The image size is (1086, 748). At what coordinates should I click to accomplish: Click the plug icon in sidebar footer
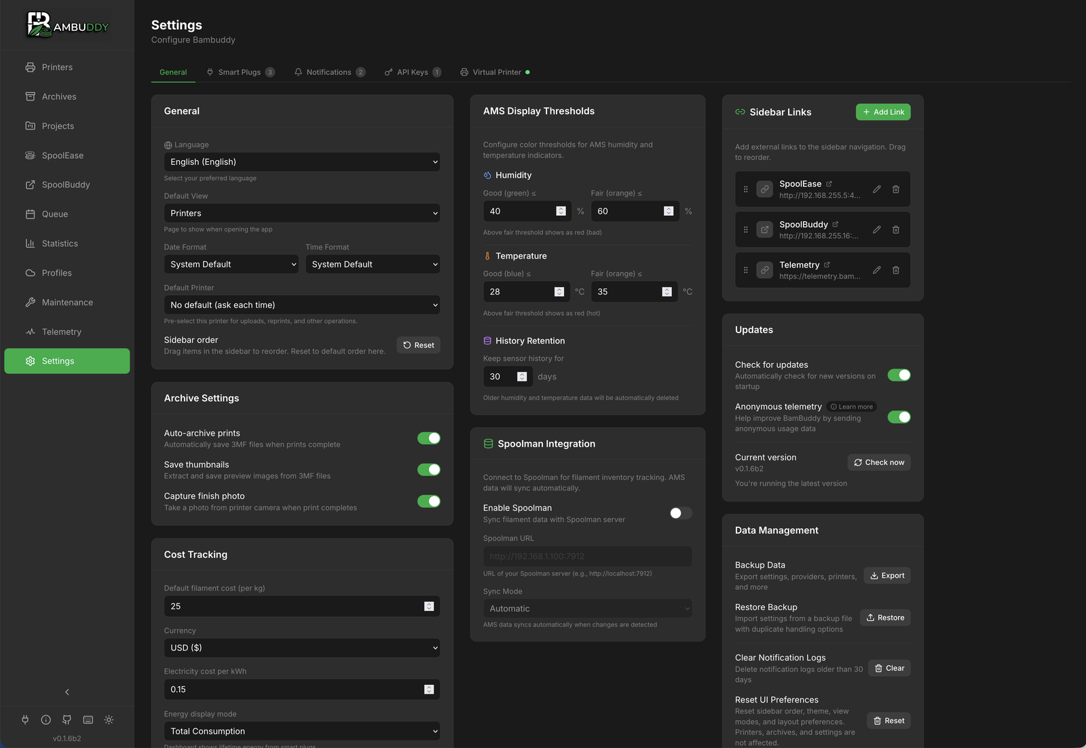pyautogui.click(x=25, y=719)
